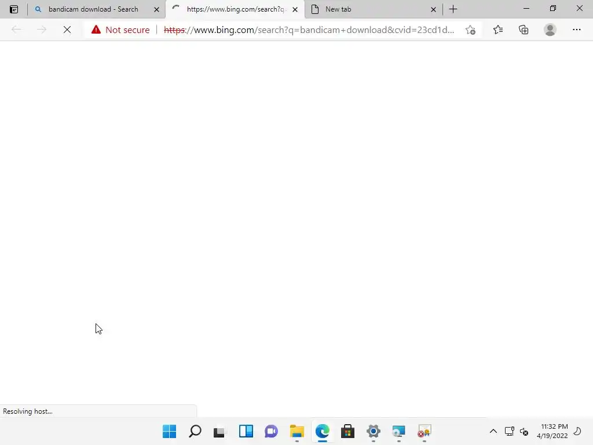Minimize the Edge window
Image resolution: width=593 pixels, height=445 pixels.
[x=526, y=8]
